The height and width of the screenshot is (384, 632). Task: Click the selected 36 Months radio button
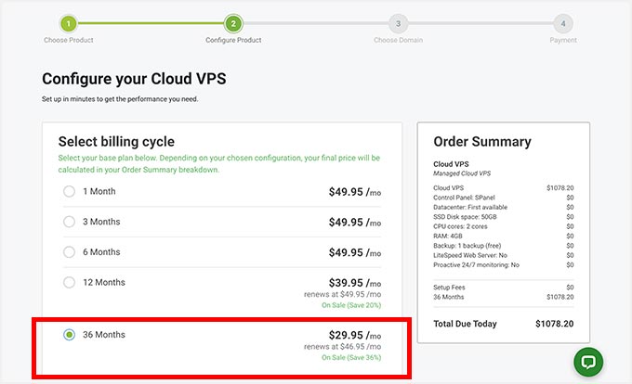(70, 335)
